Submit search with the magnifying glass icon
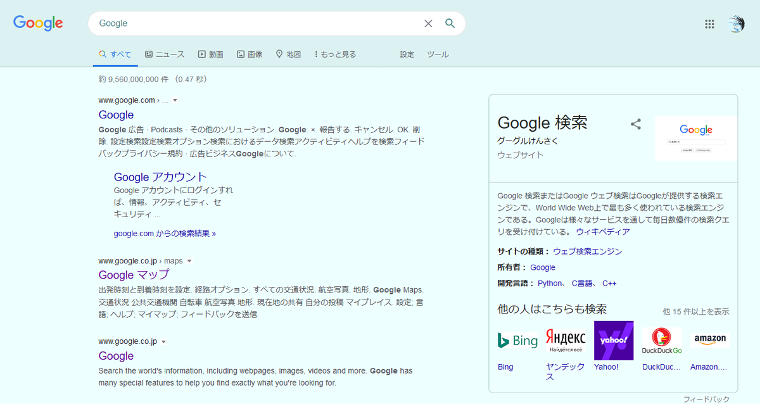Viewport: 760px width, 404px height. pos(450,23)
